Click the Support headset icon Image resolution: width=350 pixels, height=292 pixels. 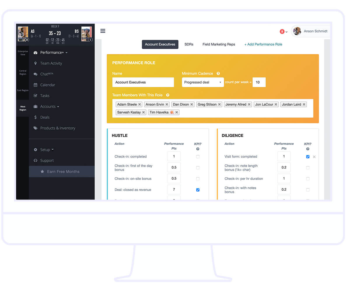point(36,161)
